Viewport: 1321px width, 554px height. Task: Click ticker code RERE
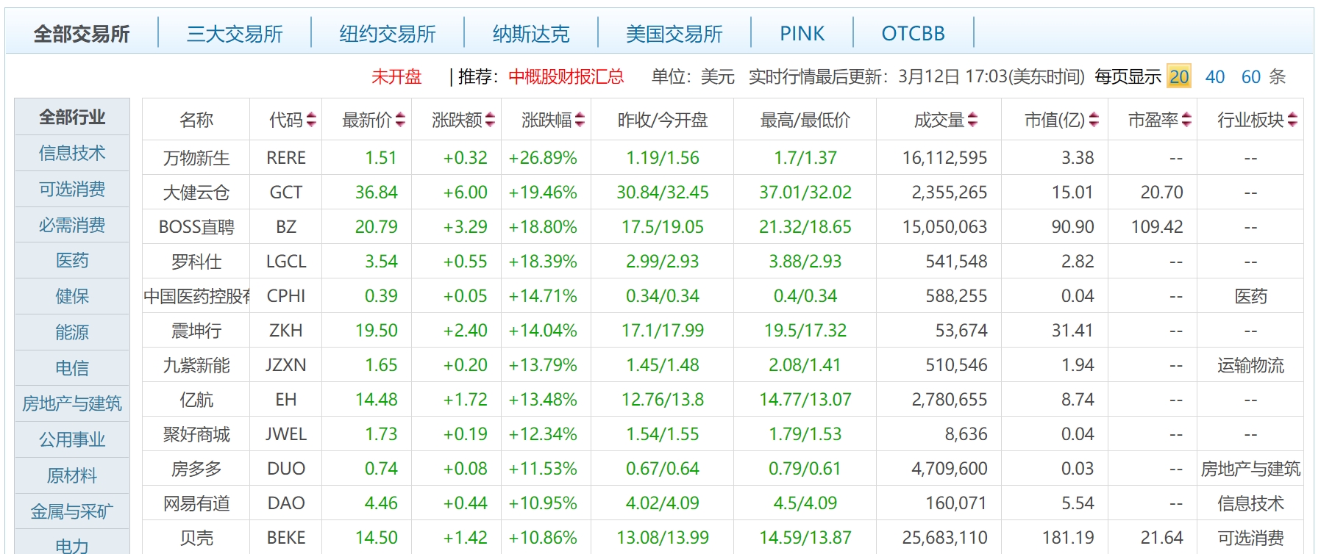pos(286,158)
